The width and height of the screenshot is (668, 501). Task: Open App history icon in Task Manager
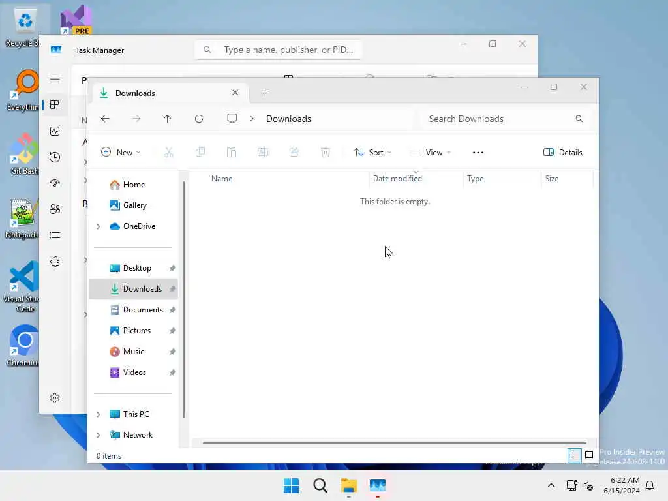pyautogui.click(x=55, y=157)
